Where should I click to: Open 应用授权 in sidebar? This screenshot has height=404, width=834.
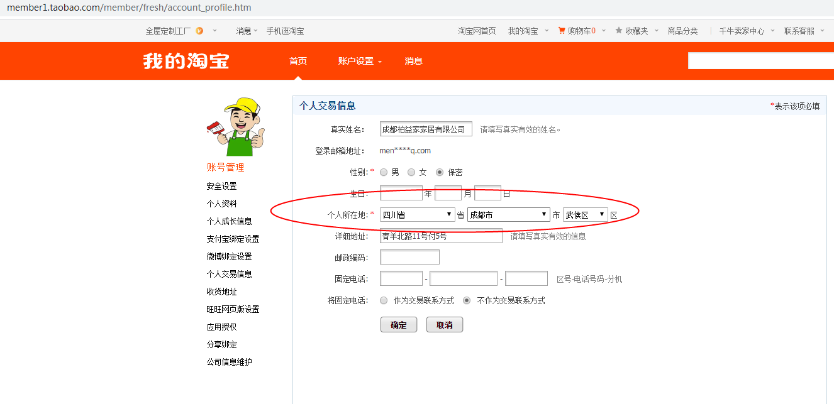[x=221, y=327]
